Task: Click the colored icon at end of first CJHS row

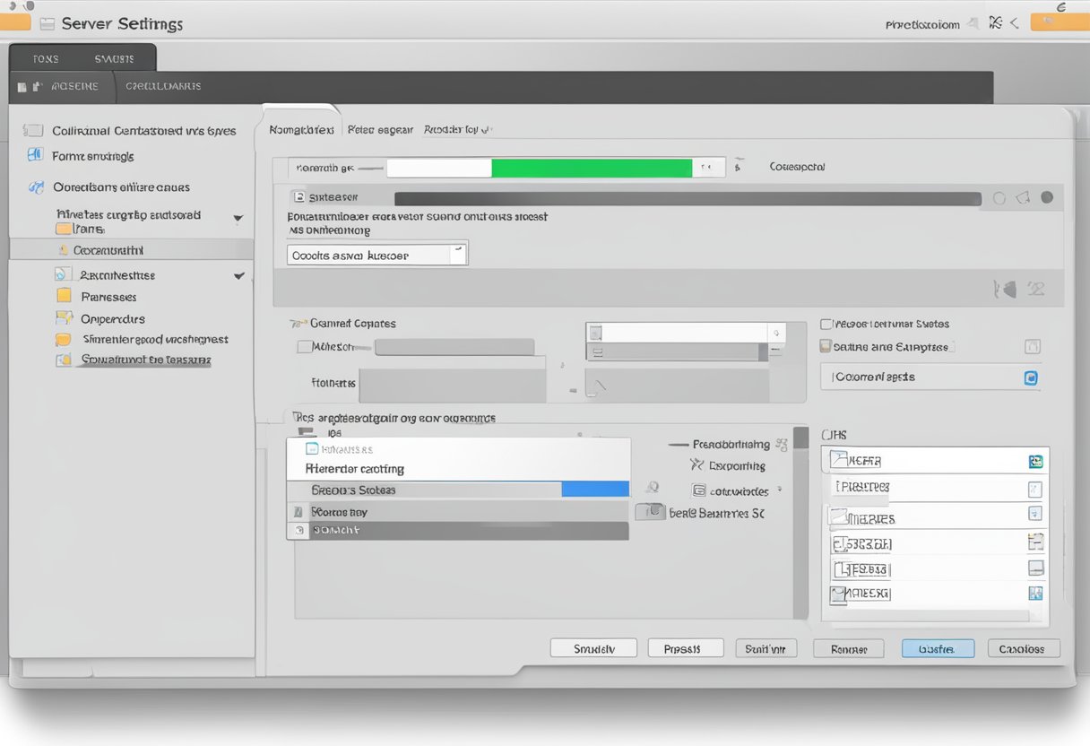Action: (1035, 461)
